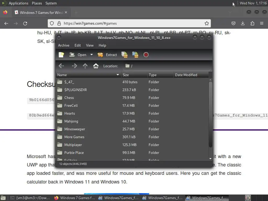Open the System menu in top panel
The width and height of the screenshot is (268, 201).
[x=51, y=3]
